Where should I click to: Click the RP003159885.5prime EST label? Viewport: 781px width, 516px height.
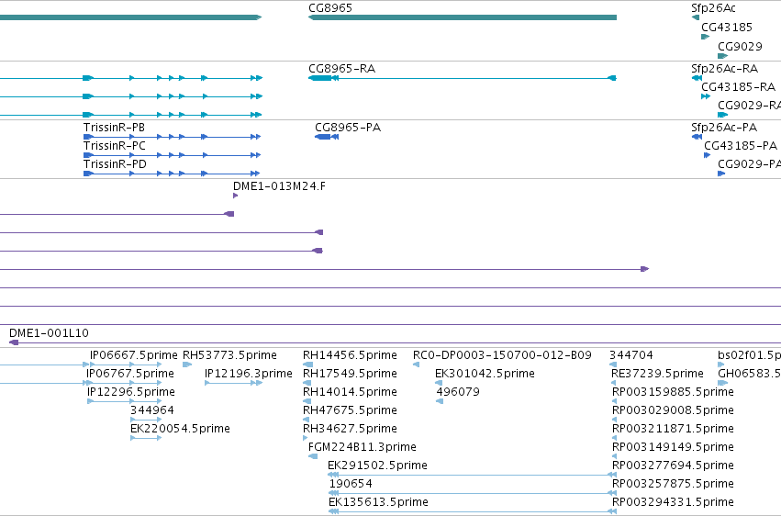pos(673,392)
